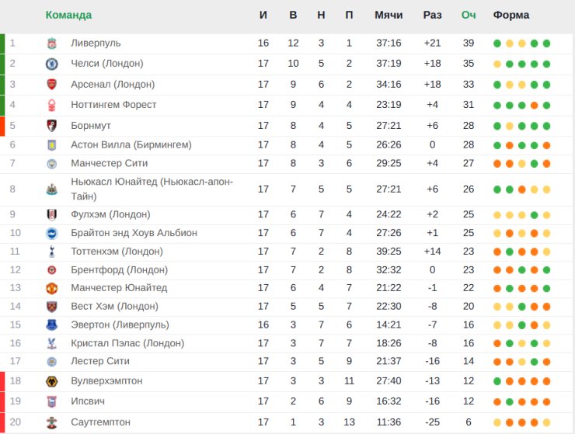
Task: Click the Nottingham Forest crest icon
Action: pos(52,106)
